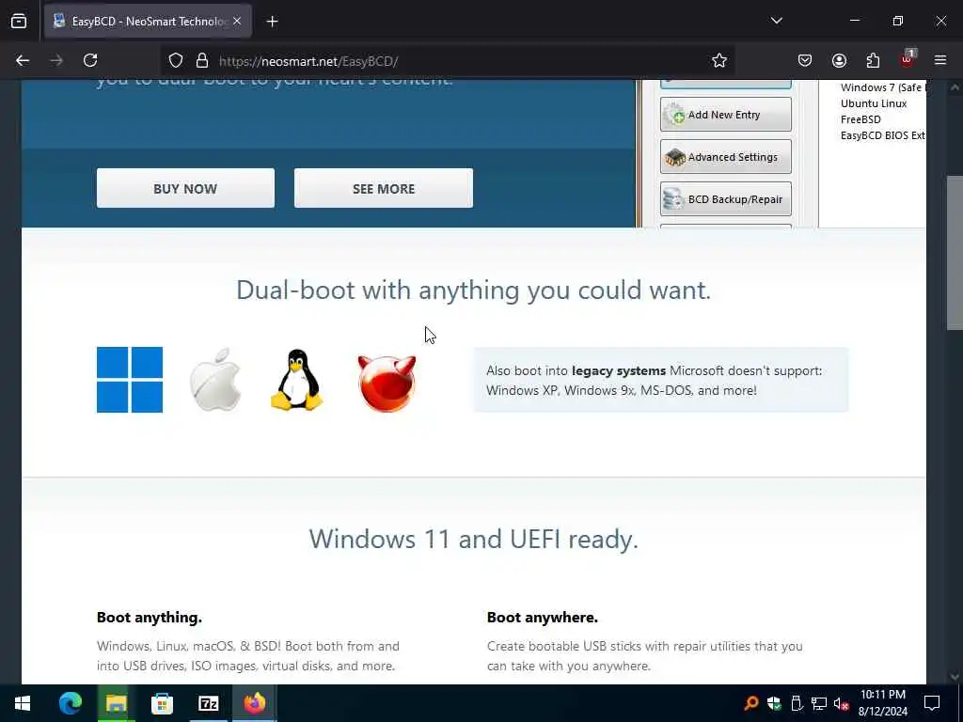Click the Advanced Settings button
This screenshot has height=722, width=963.
click(725, 157)
